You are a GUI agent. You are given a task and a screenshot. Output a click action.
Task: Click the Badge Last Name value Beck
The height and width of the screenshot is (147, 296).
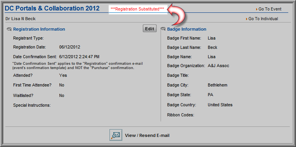212,47
